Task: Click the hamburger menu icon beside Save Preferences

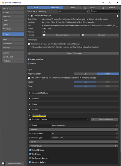Action: (3, 163)
